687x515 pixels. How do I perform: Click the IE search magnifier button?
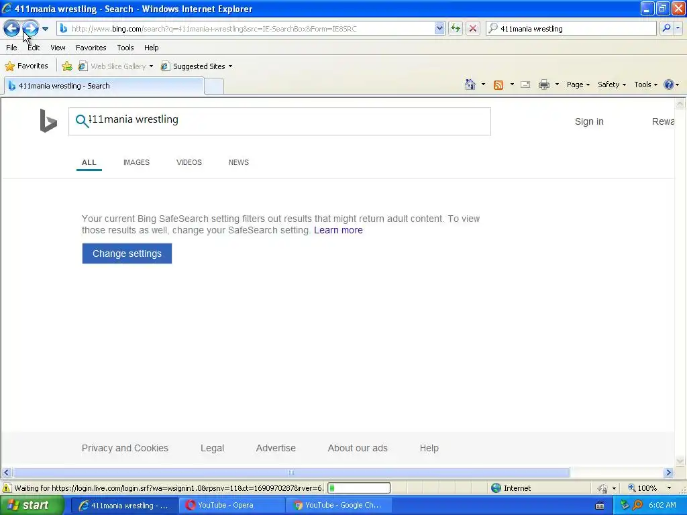coord(666,28)
